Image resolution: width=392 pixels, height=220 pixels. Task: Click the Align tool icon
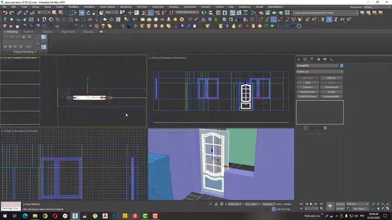(211, 13)
